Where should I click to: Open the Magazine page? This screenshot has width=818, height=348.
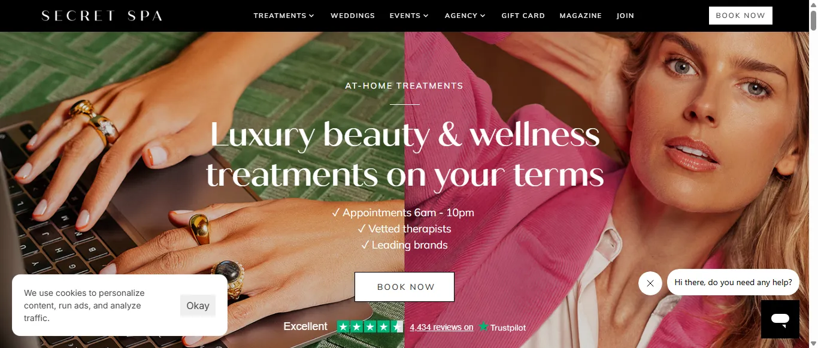[581, 16]
